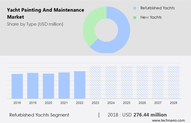Select the 2018 solid blue bar

[17, 86]
